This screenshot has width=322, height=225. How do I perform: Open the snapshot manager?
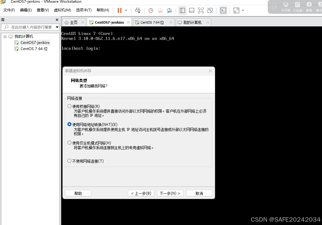[x=169, y=10]
